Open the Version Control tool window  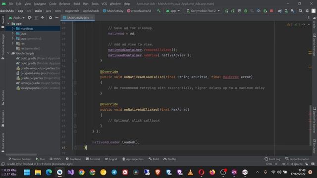(19, 159)
